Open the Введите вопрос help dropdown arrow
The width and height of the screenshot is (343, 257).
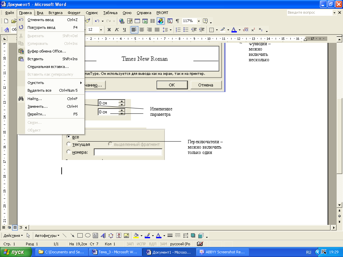[x=334, y=13]
